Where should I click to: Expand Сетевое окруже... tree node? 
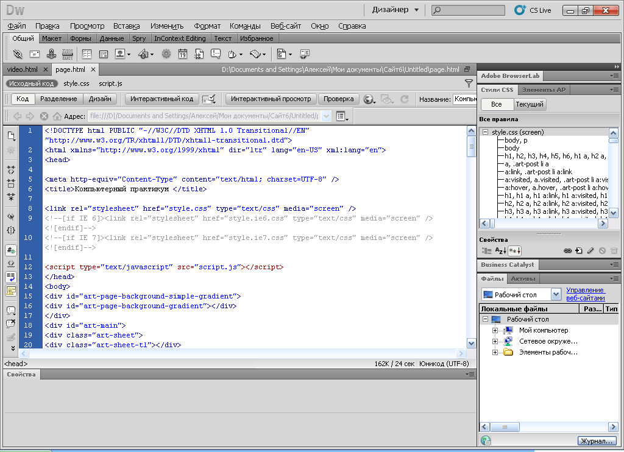[495, 341]
